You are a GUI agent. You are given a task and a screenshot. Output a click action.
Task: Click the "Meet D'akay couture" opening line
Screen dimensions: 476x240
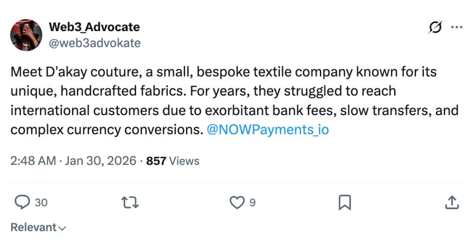coord(88,73)
